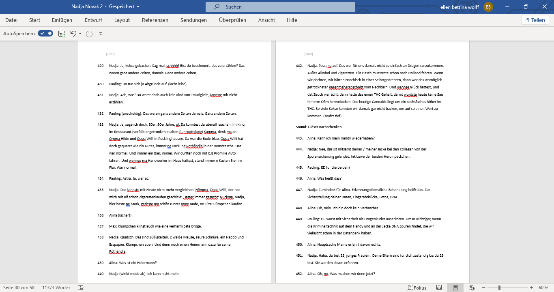554x292 pixels.
Task: Click the zoom in plus icon
Action: [x=531, y=288]
